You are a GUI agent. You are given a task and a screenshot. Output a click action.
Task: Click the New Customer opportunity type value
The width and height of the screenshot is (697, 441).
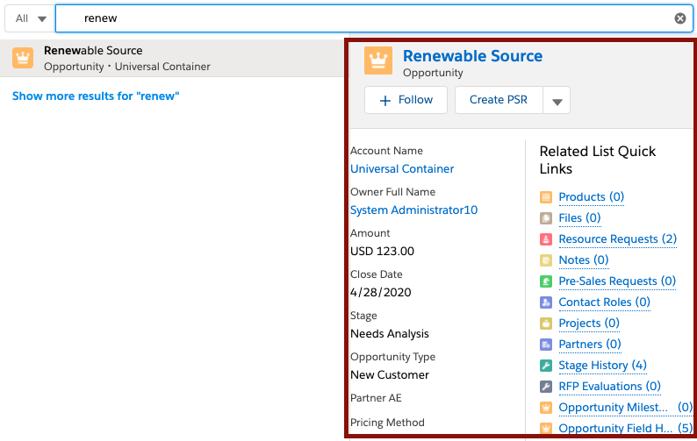(390, 375)
